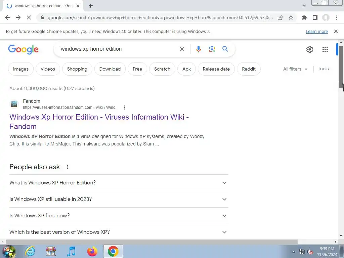Open Google apps grid
Image resolution: width=344 pixels, height=258 pixels.
(x=325, y=49)
